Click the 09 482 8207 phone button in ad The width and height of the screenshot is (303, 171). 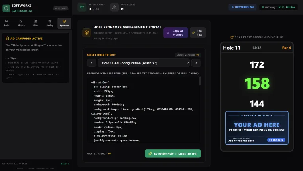276,140
